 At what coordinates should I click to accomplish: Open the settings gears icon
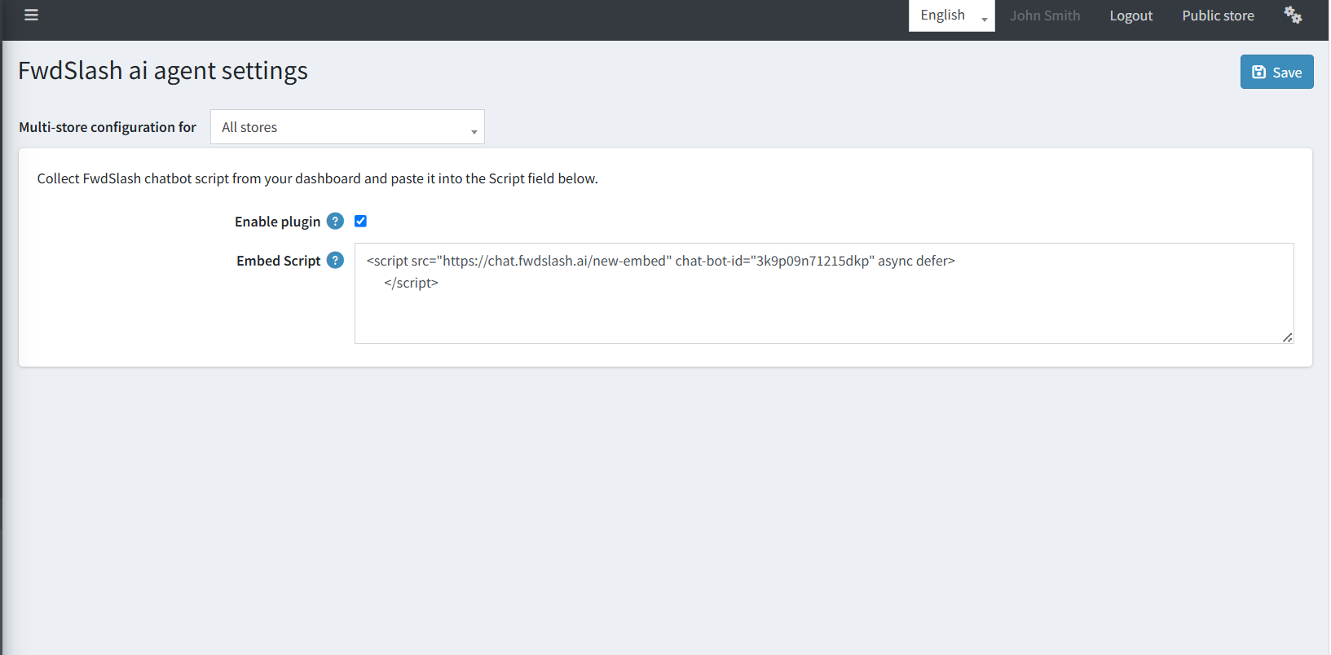(x=1293, y=15)
